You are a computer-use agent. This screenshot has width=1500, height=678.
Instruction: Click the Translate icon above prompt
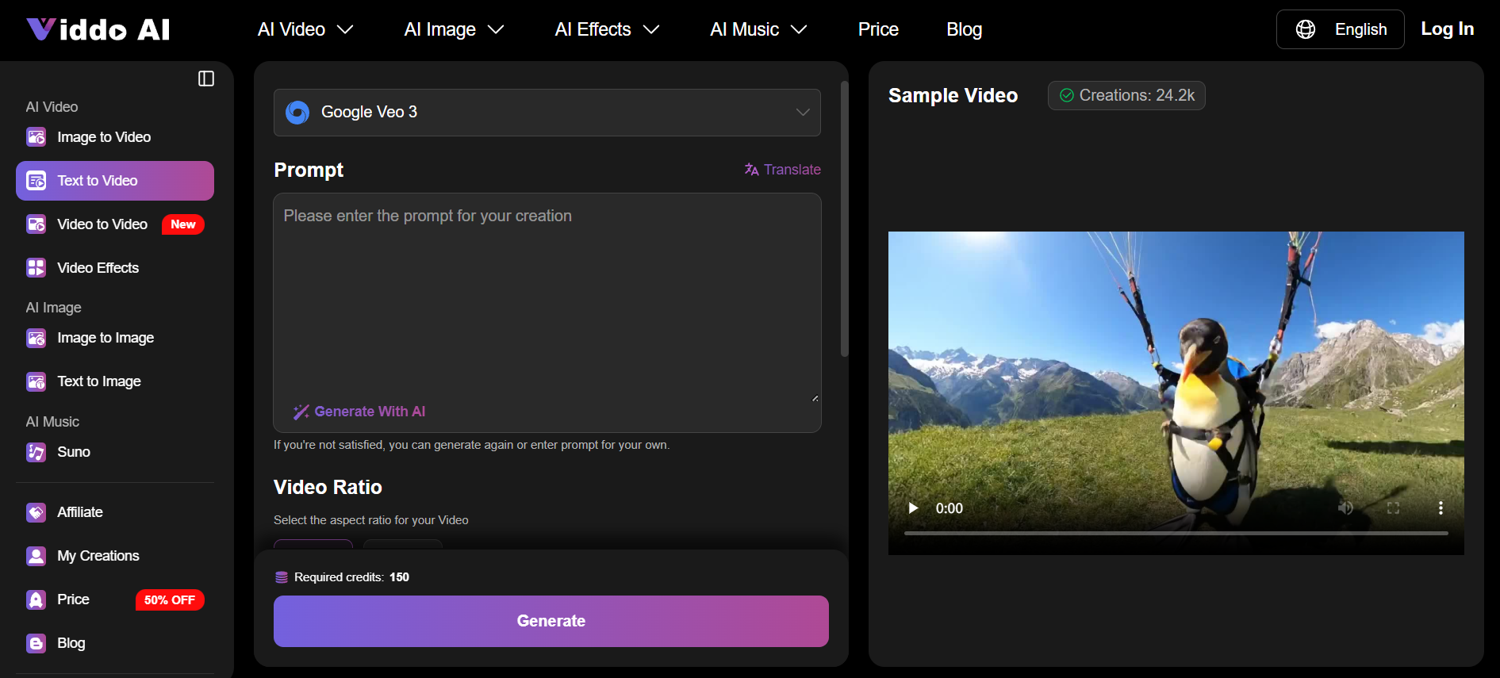[751, 170]
